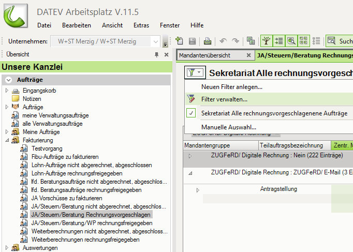
Task: Toggle the four-tile grid view icon
Action: coord(303,41)
